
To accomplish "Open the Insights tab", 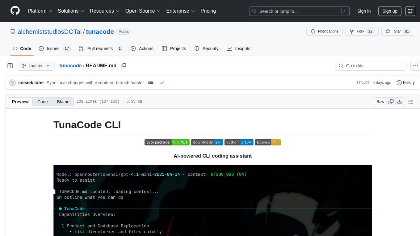I will (238, 48).
